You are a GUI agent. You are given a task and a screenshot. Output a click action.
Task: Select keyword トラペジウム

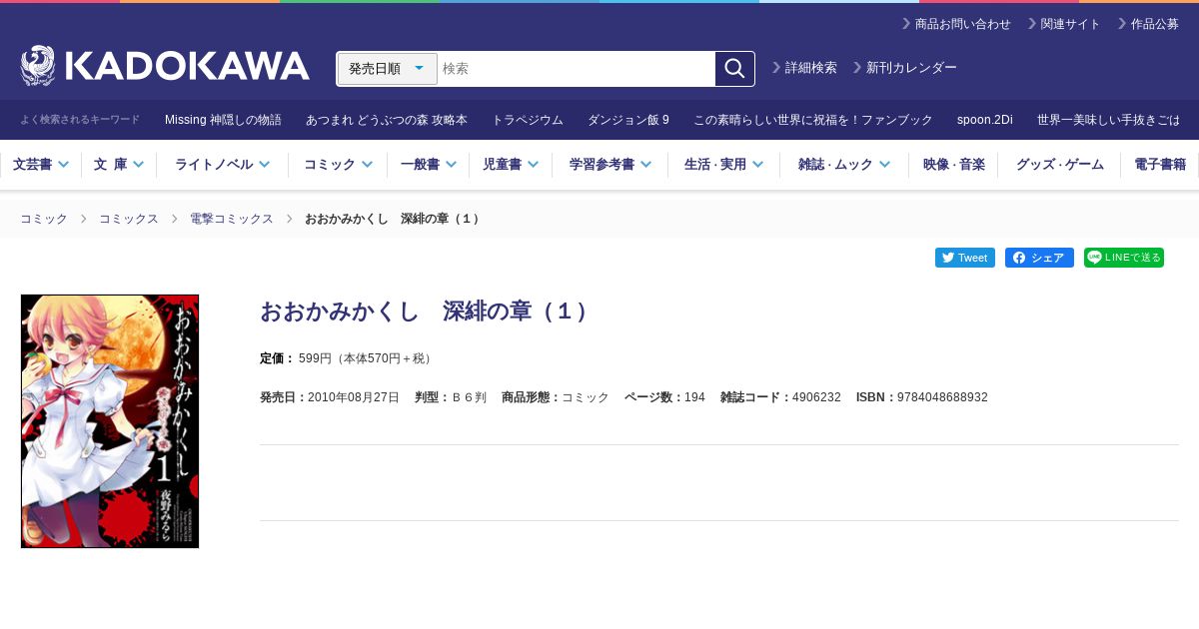528,120
